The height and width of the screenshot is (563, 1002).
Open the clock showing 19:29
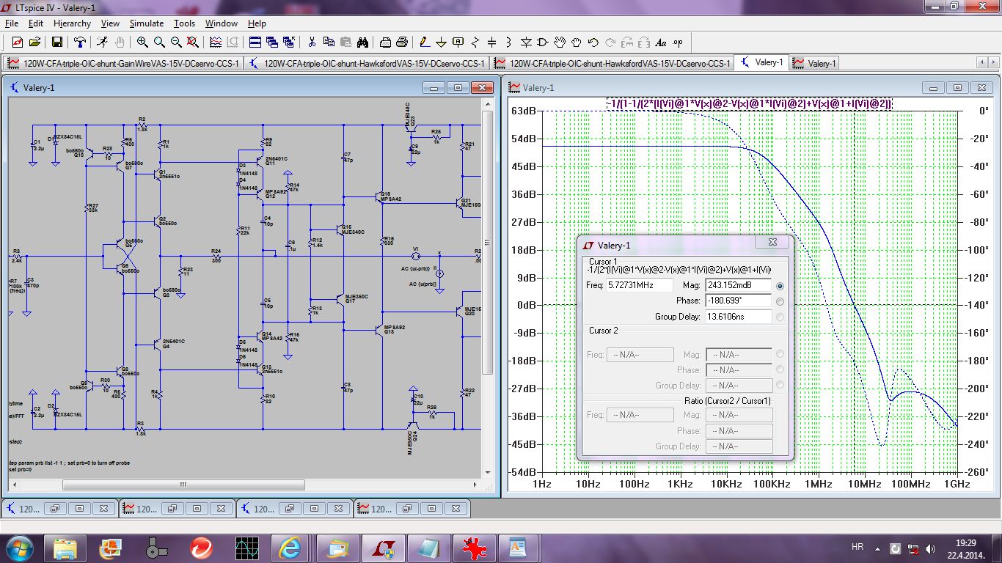(x=965, y=548)
